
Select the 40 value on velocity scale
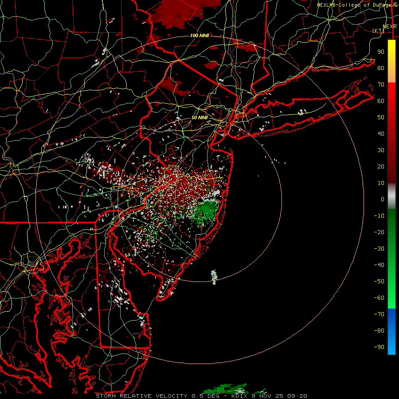coord(381,133)
